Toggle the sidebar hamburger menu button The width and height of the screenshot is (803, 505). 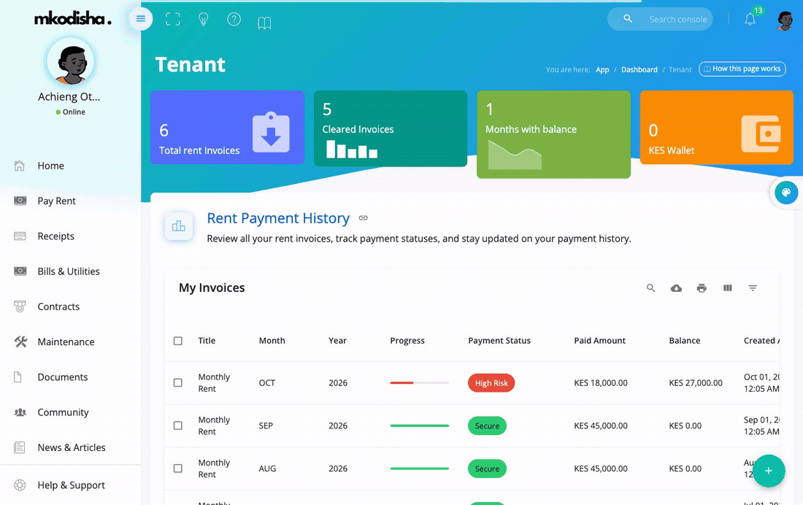(141, 20)
